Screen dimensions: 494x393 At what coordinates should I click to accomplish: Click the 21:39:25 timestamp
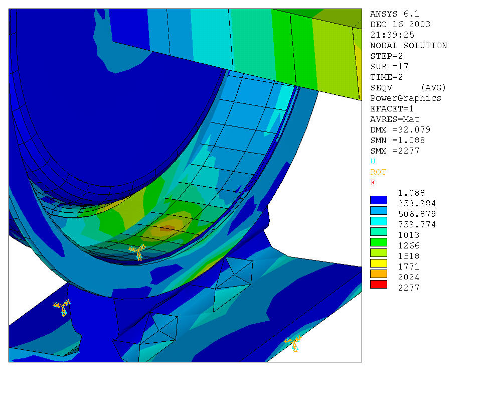pyautogui.click(x=392, y=35)
